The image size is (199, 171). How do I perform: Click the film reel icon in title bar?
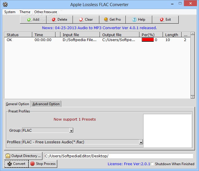coord(5,4)
